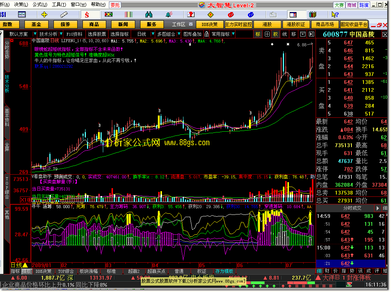Click the alarm bell alert icon
This screenshot has height=292, width=391.
click(169, 15)
